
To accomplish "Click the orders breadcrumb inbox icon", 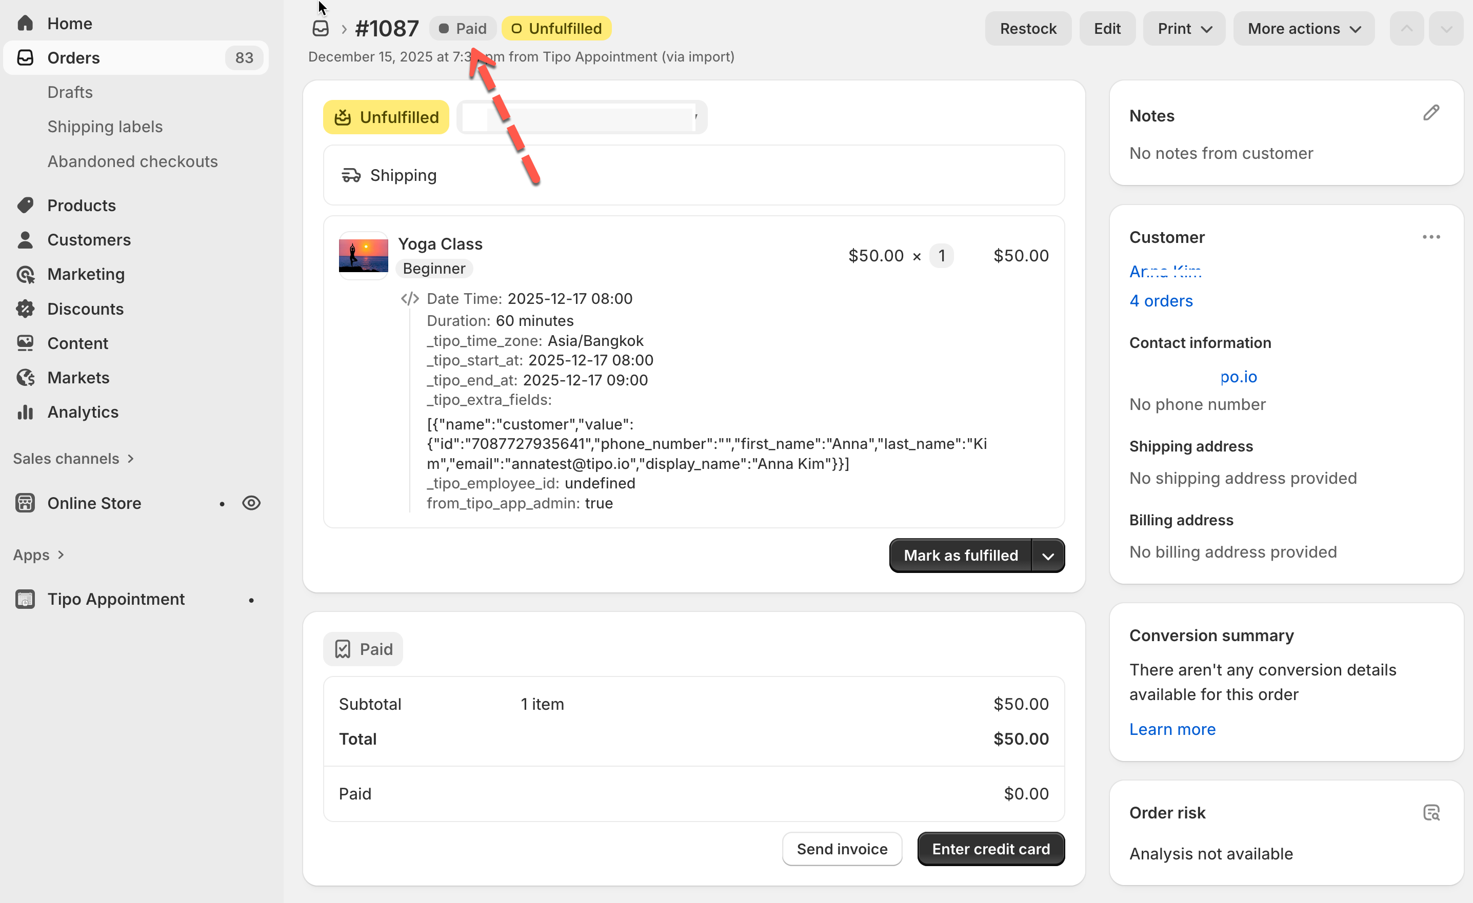I will [321, 28].
